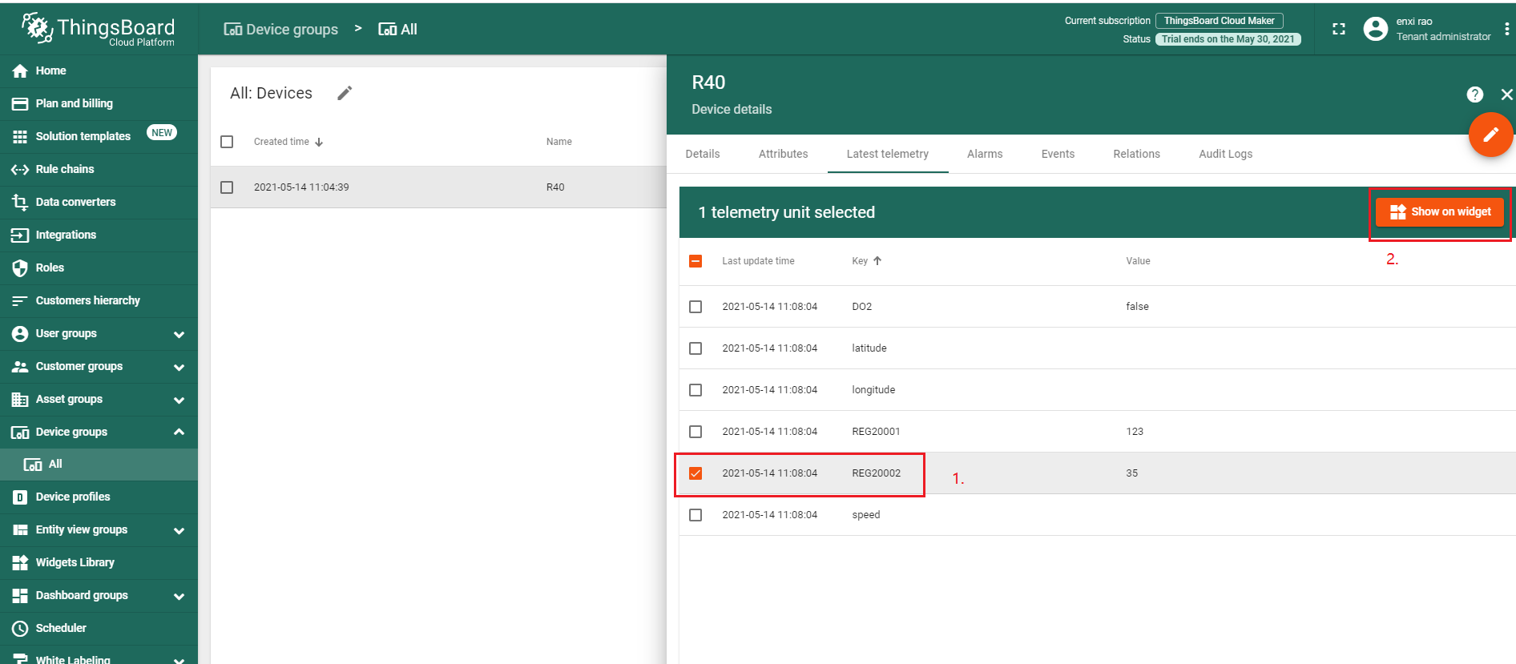Open Widgets Library in sidebar
Screen dimensions: 1516x664
coord(75,562)
